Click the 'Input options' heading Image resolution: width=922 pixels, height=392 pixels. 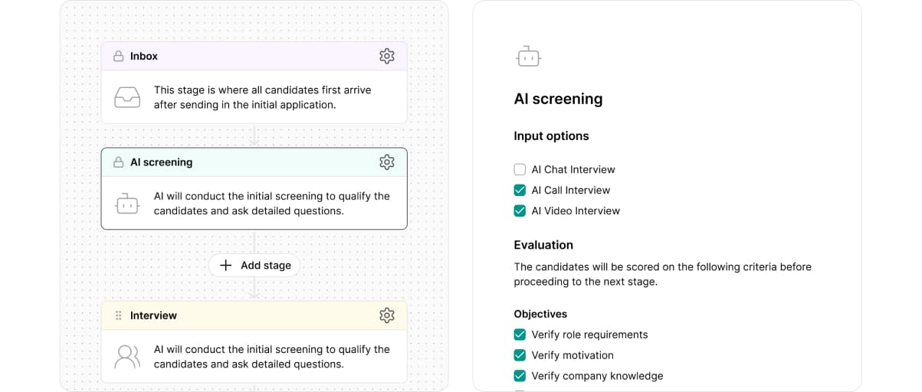coord(551,136)
